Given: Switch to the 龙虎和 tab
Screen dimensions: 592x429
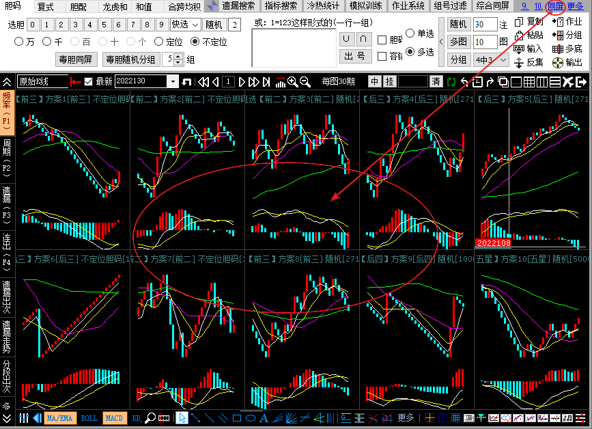Looking at the screenshot, I should point(115,7).
